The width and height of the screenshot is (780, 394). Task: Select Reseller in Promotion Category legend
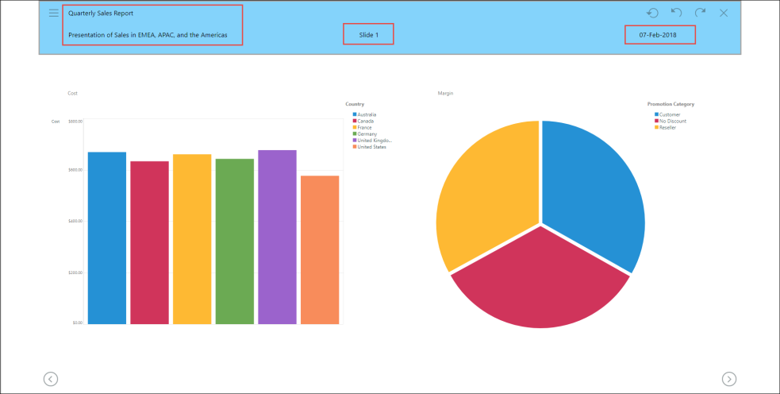tap(669, 127)
